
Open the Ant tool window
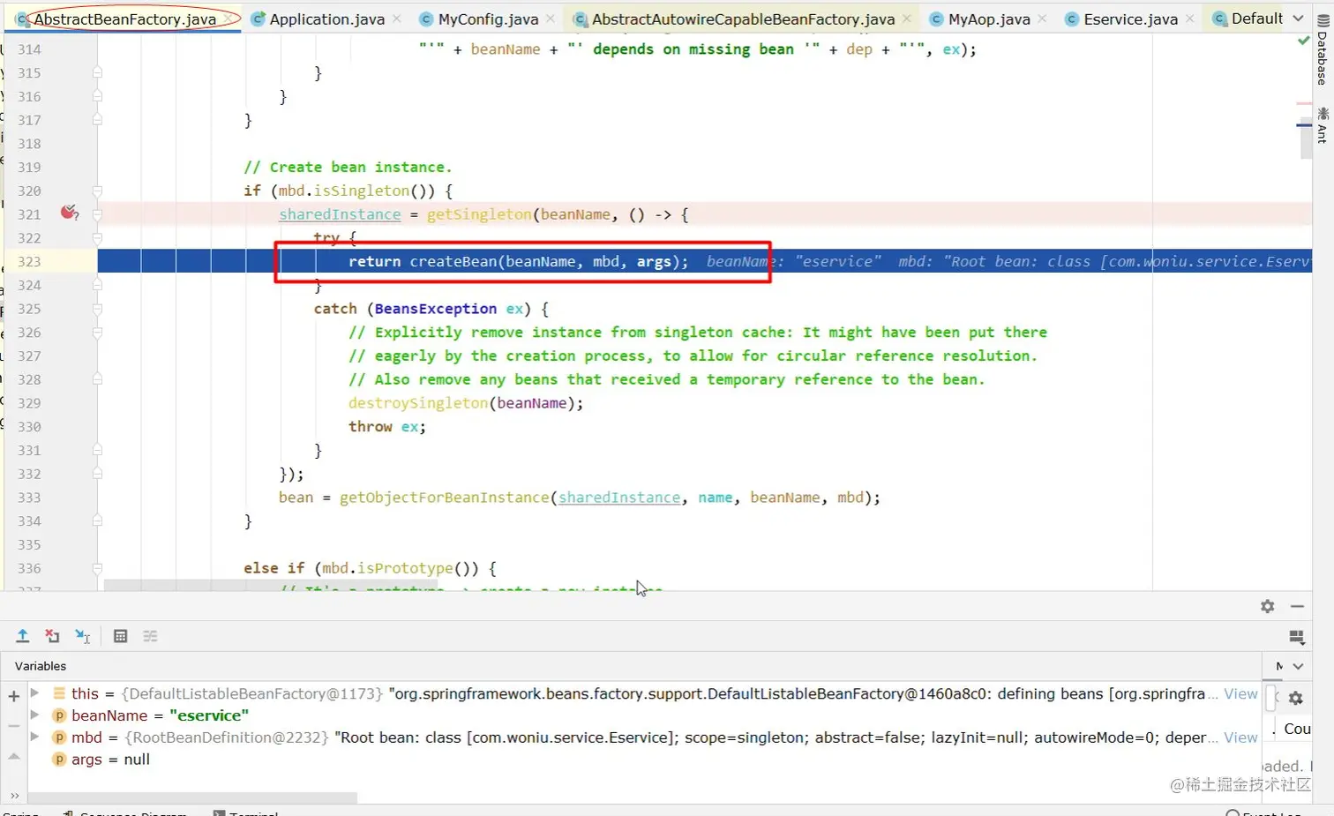click(1323, 124)
